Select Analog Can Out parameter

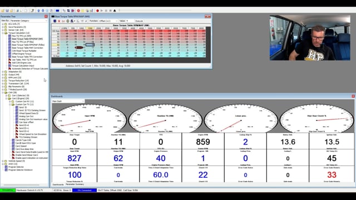(26, 116)
